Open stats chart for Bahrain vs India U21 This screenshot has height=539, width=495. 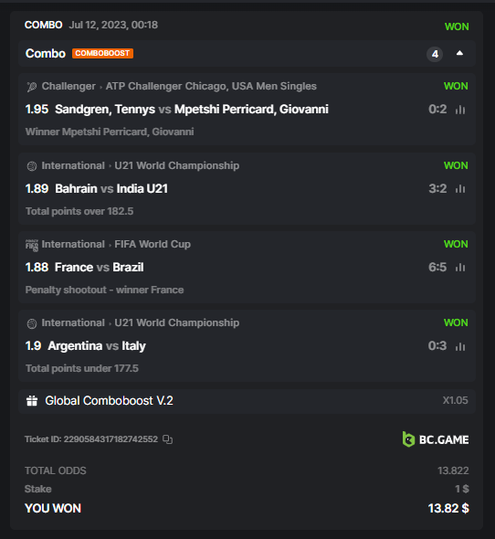coord(460,189)
